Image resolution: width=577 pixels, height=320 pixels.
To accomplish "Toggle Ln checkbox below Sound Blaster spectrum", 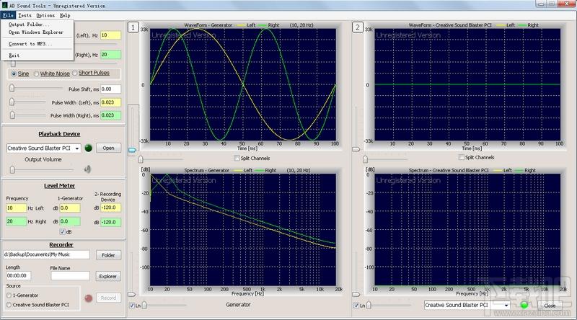I will [356, 306].
